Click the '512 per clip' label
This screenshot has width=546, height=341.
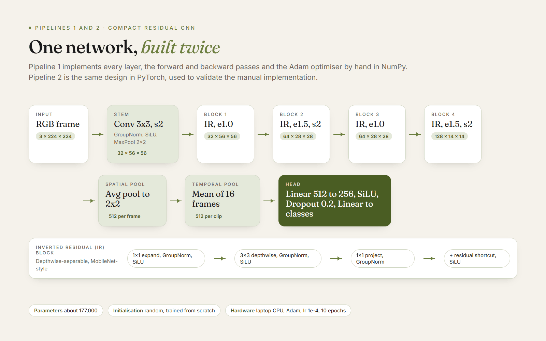209,216
